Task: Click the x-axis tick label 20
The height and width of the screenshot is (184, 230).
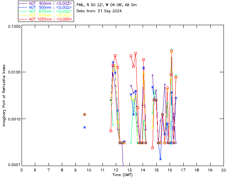Action: tap(224, 170)
